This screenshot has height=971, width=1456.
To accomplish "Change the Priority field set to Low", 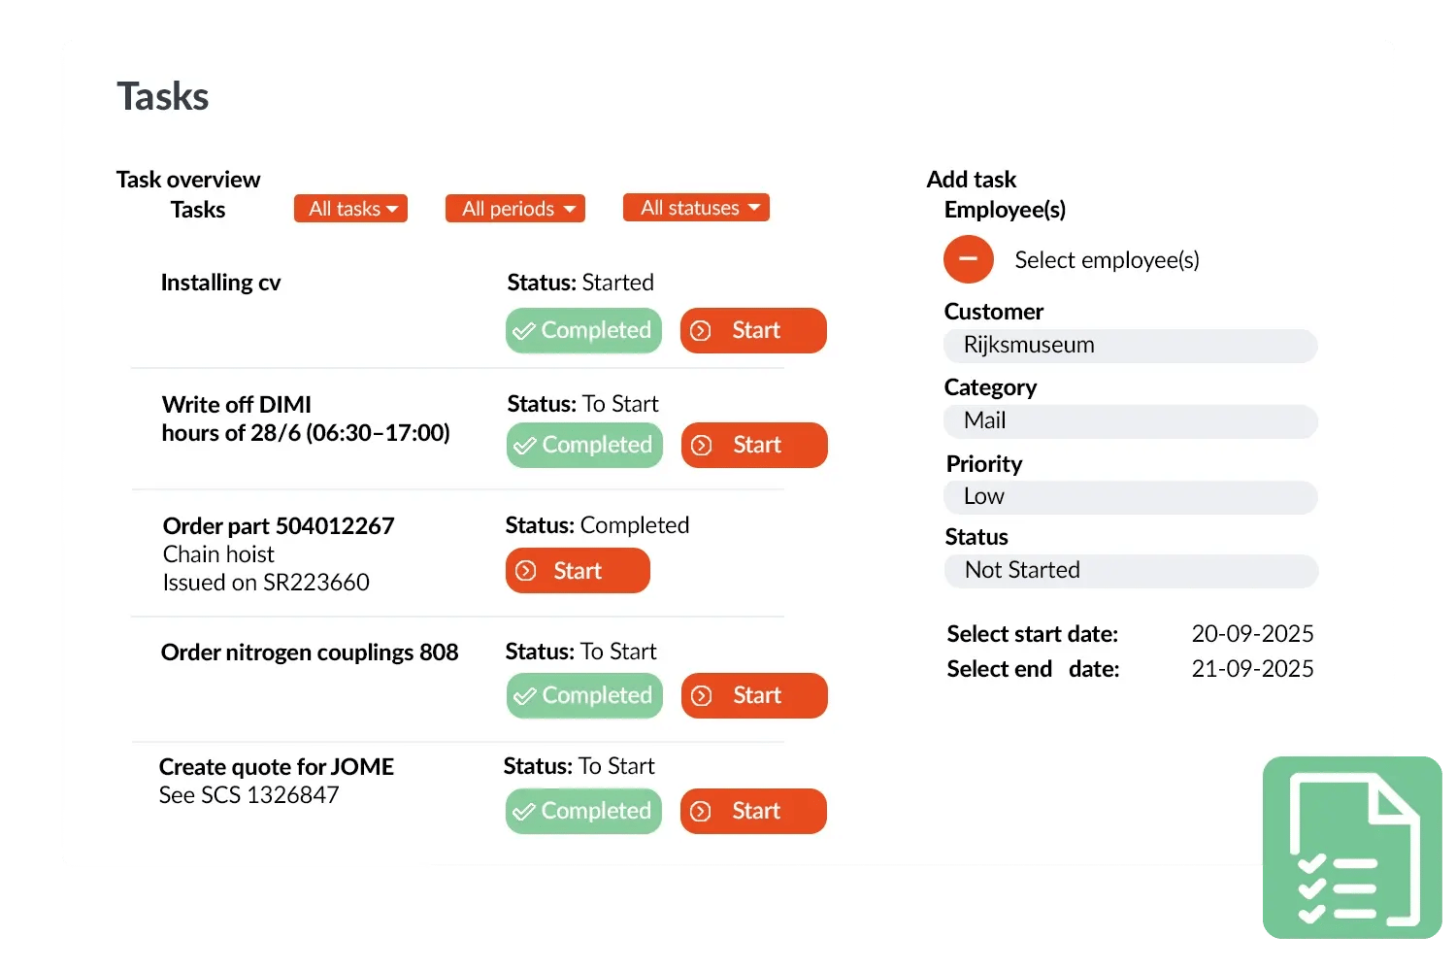I will [x=1130, y=497].
